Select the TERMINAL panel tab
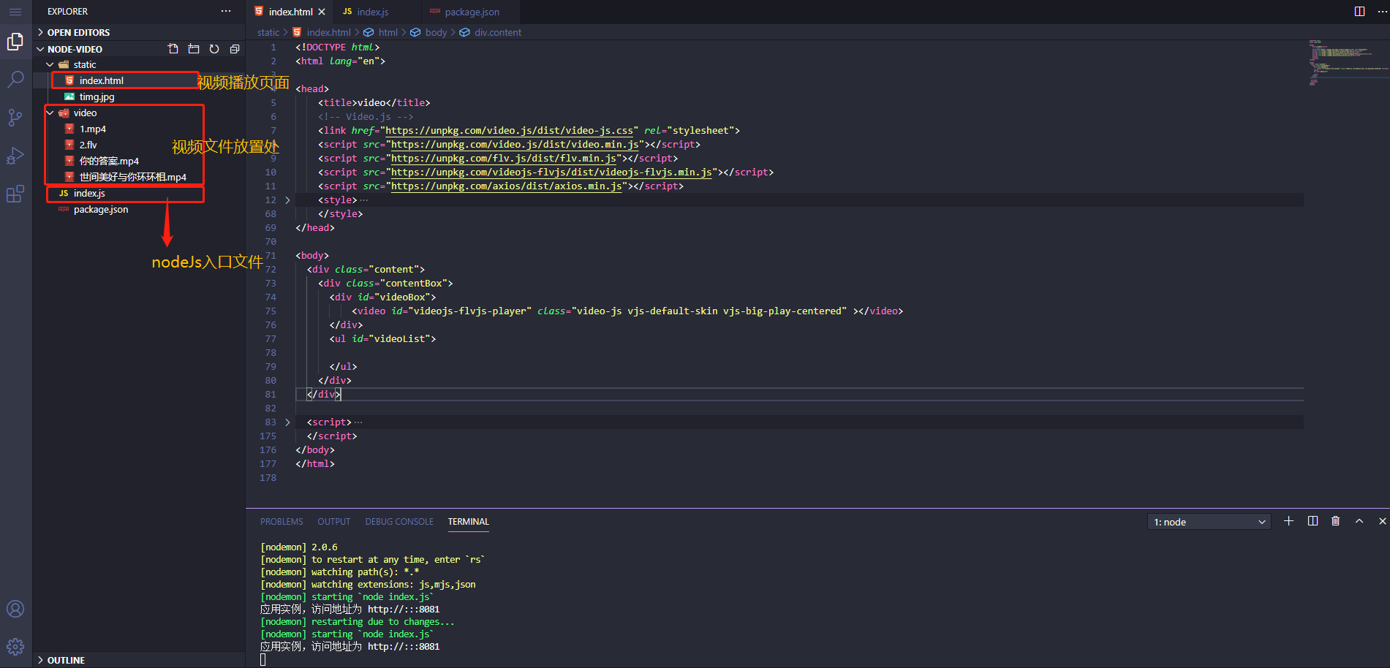The width and height of the screenshot is (1390, 668). [x=469, y=522]
